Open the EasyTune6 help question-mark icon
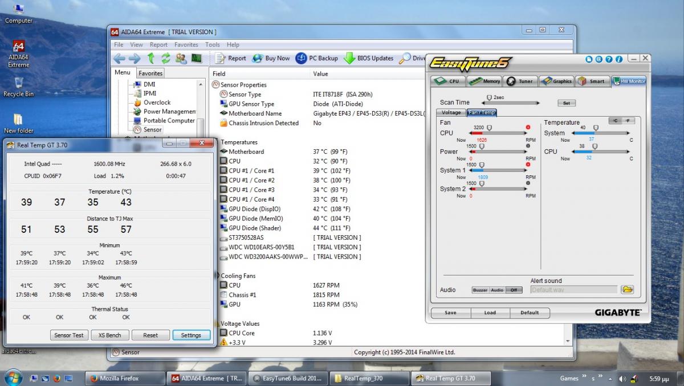684x386 pixels. pos(609,59)
